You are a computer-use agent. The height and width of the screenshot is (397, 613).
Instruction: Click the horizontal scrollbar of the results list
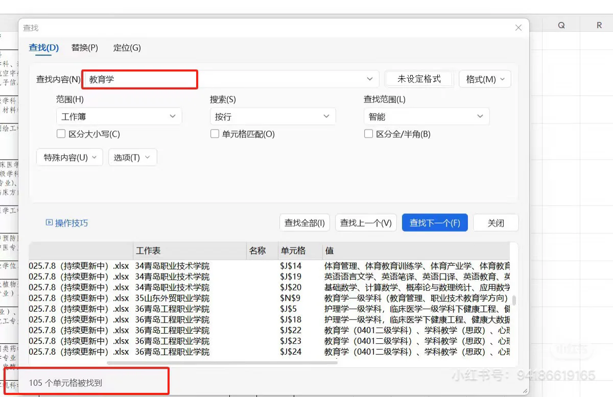223,363
